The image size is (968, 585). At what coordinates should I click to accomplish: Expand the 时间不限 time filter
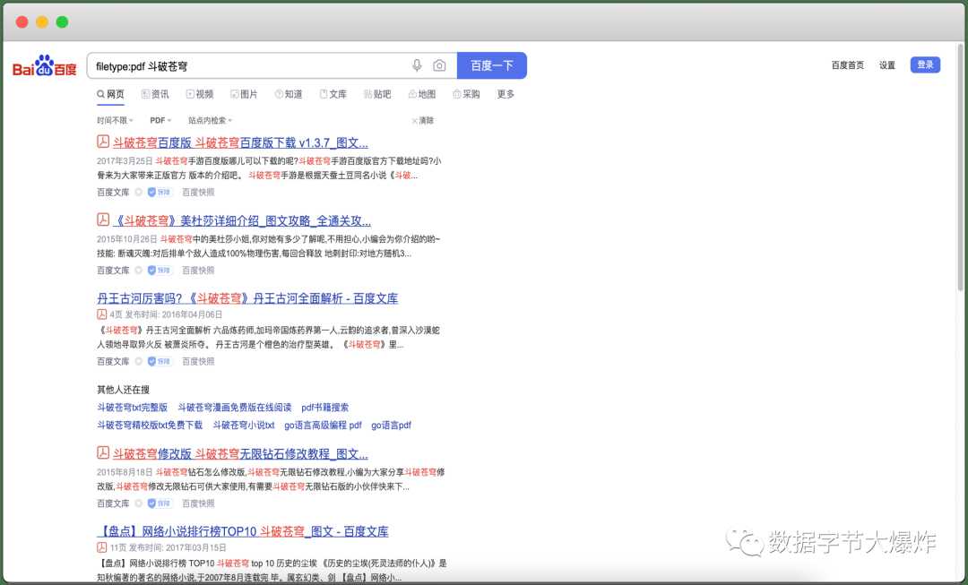[115, 120]
